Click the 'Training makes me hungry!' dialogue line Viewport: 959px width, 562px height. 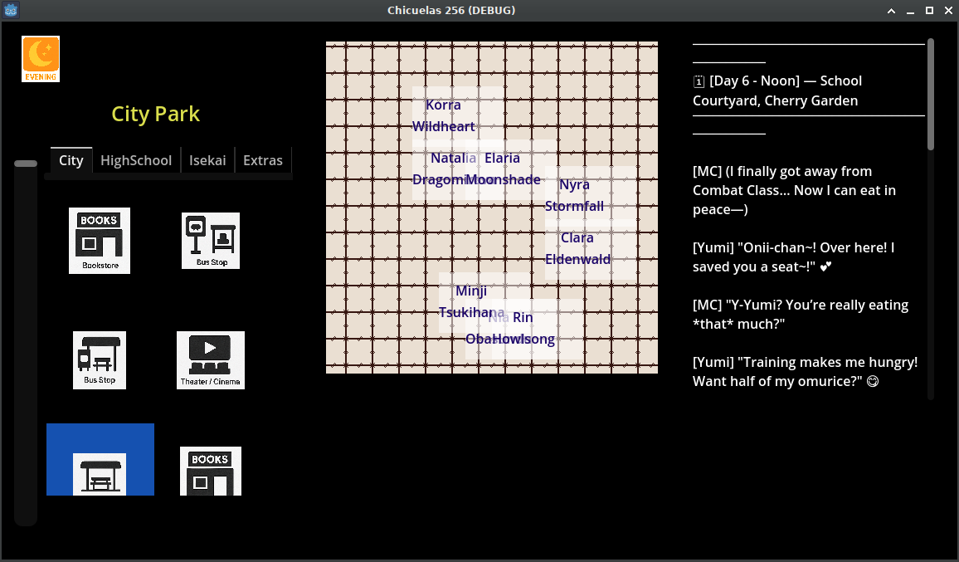coord(805,372)
